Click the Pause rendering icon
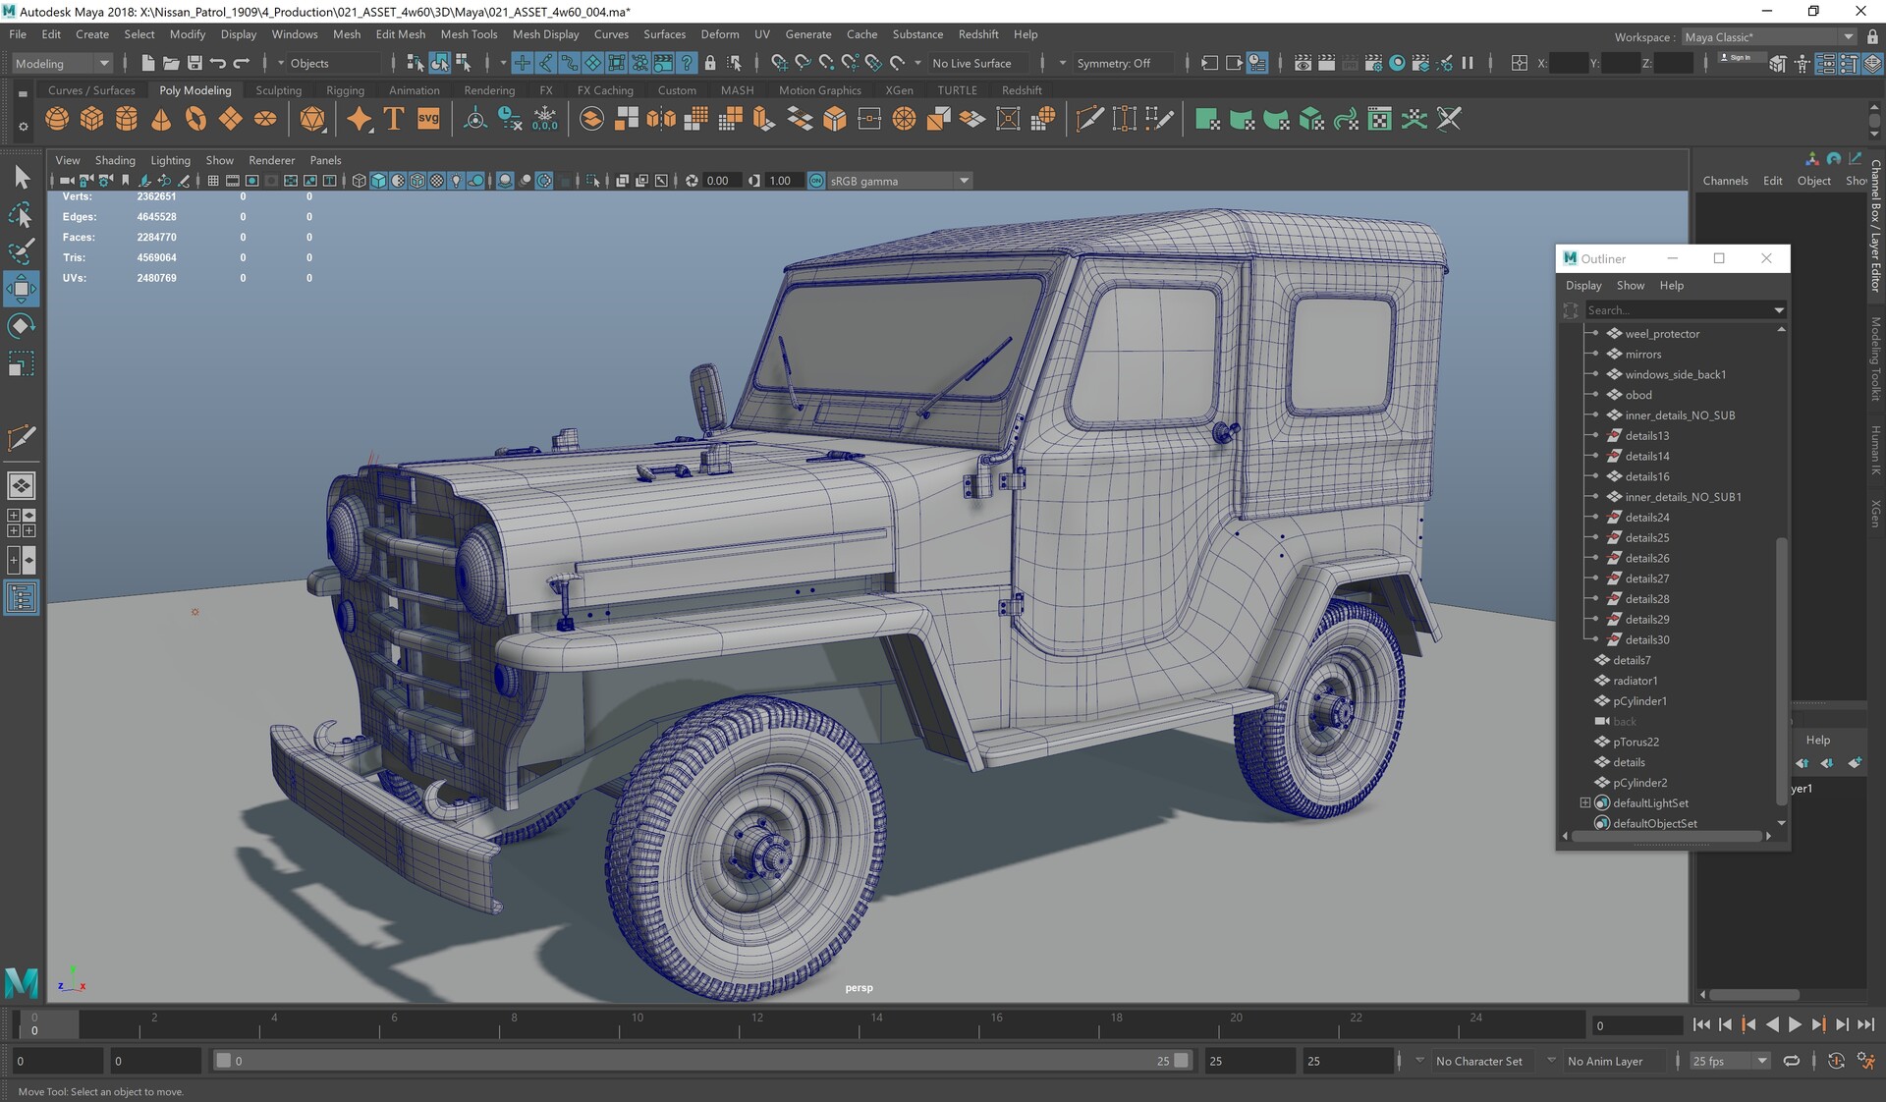The width and height of the screenshot is (1886, 1102). [1468, 63]
